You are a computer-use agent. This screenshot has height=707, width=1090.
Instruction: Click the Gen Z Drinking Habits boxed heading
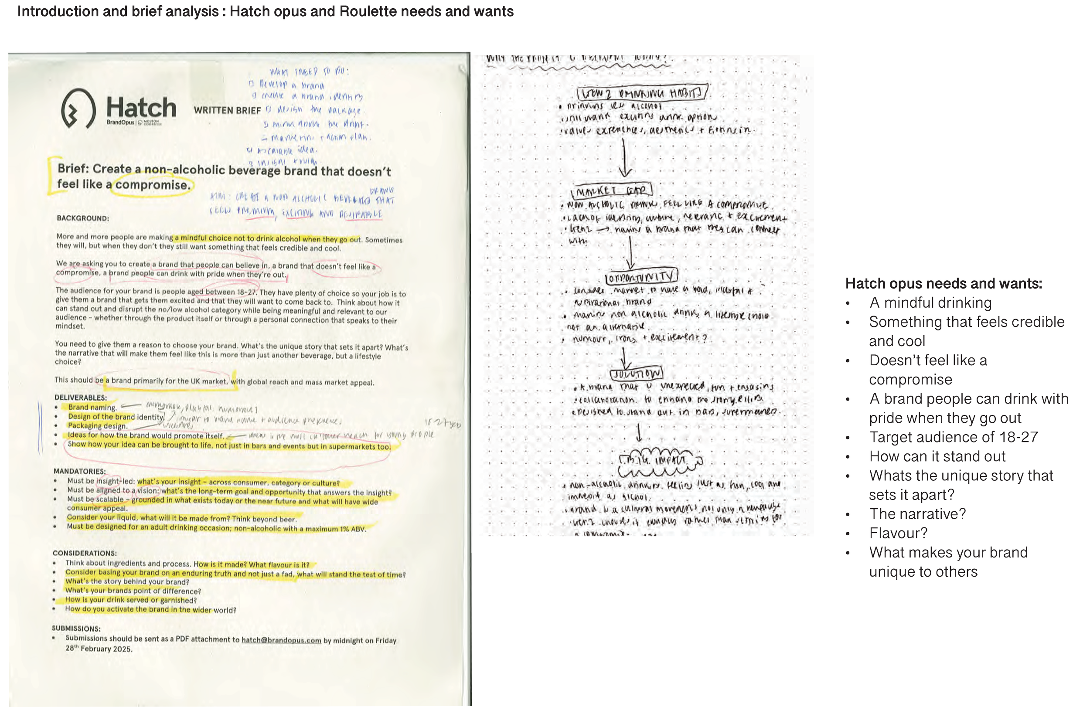tap(642, 93)
